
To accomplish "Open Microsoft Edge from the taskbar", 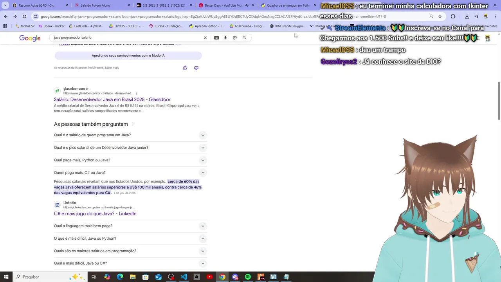I will 120,277.
